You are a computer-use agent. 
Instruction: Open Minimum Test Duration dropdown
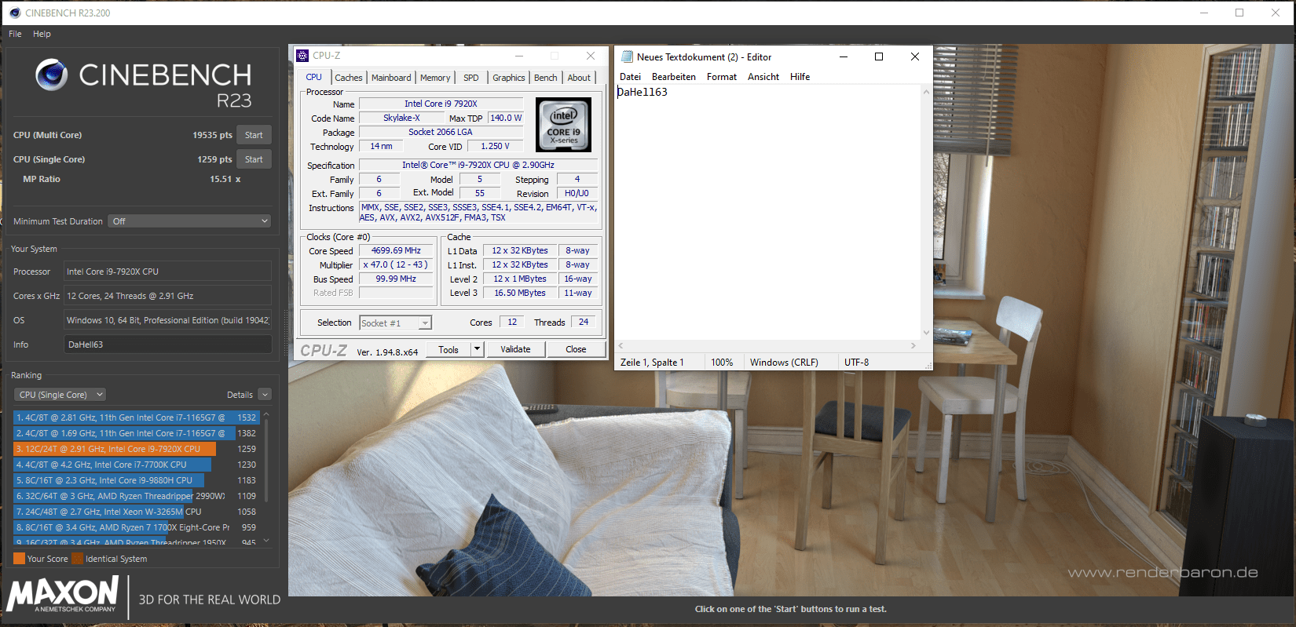click(x=189, y=221)
